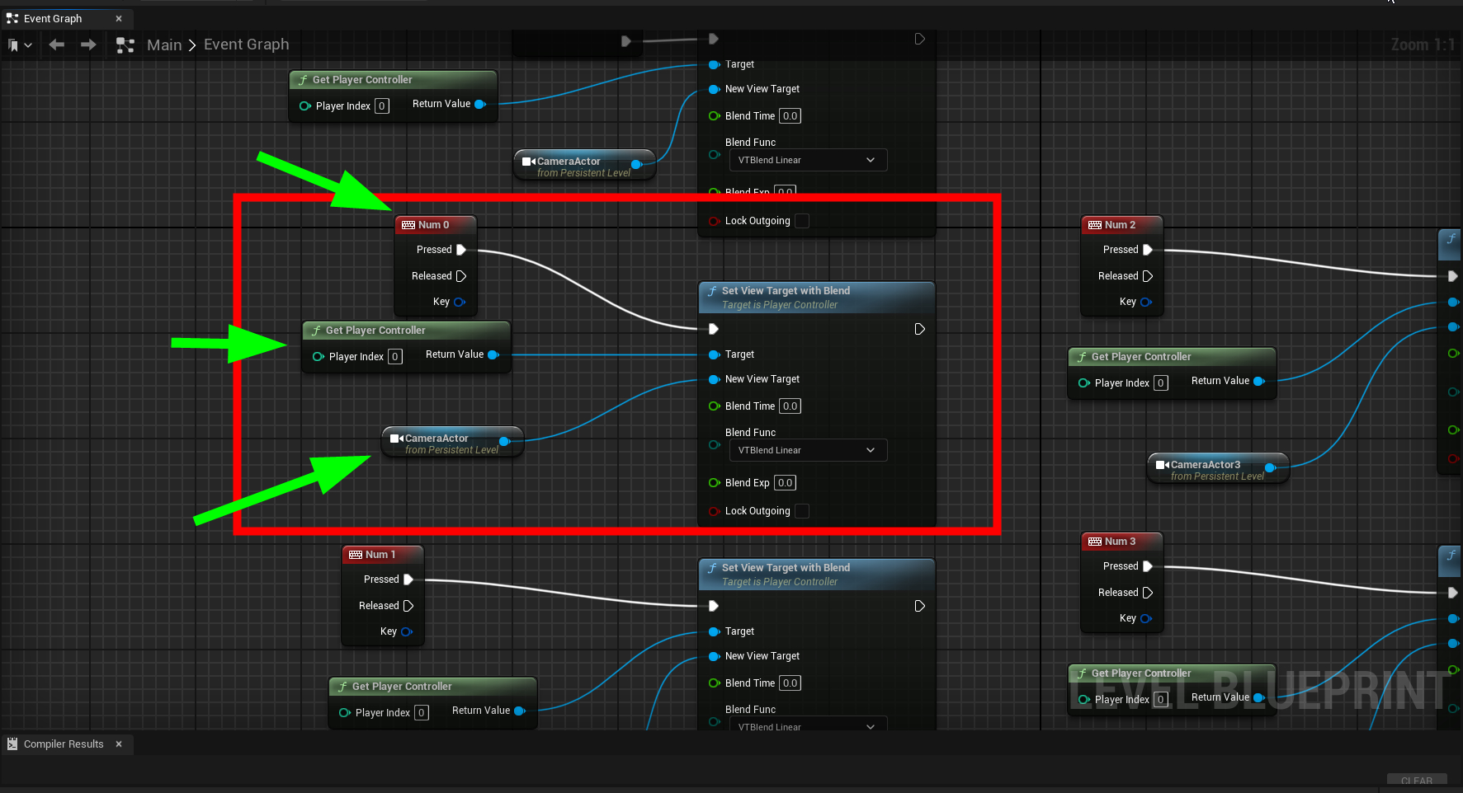Click Return Value pin of Get Player Controller near Num 0
This screenshot has height=793, width=1463.
click(x=493, y=355)
